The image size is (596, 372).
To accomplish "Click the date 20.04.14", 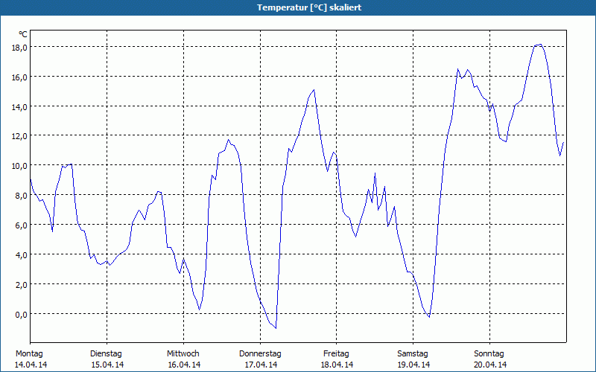I will (x=490, y=365).
